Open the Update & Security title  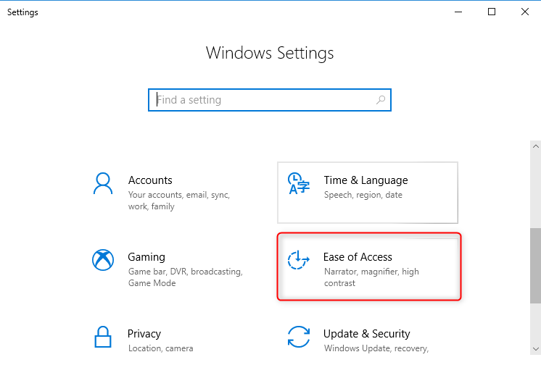pyautogui.click(x=366, y=334)
